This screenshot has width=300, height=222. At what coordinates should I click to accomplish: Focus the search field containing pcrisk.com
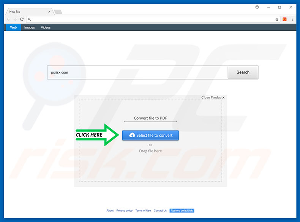tap(137, 72)
